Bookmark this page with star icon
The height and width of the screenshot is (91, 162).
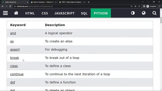pos(139,6)
